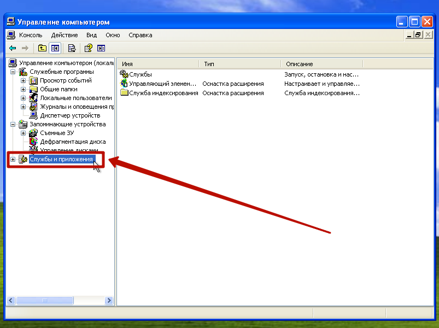439x328 pixels.
Task: Click the Up one level toolbar icon
Action: 42,48
